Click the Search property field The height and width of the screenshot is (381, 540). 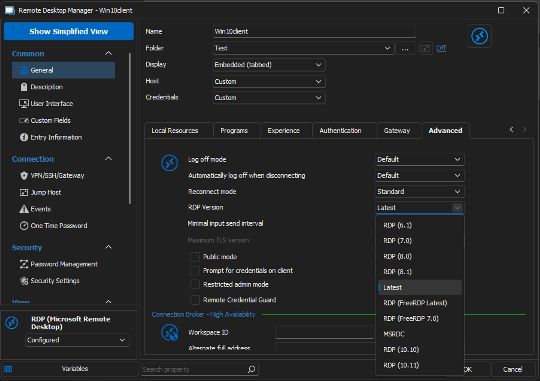(200, 369)
